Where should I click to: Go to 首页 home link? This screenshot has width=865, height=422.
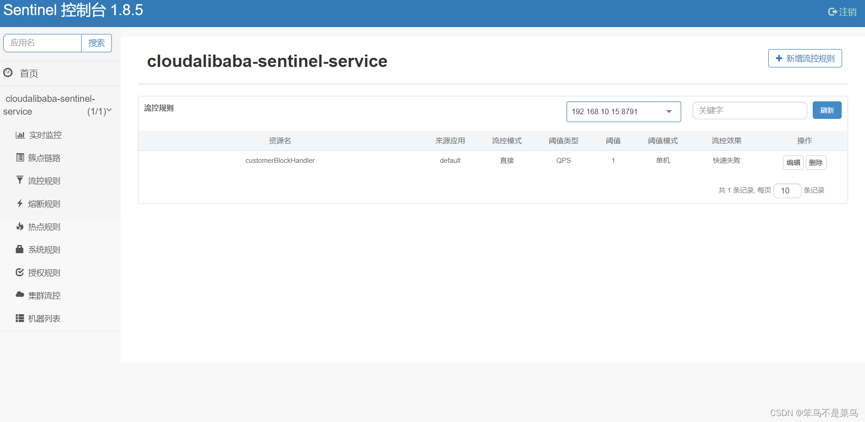pyautogui.click(x=29, y=73)
